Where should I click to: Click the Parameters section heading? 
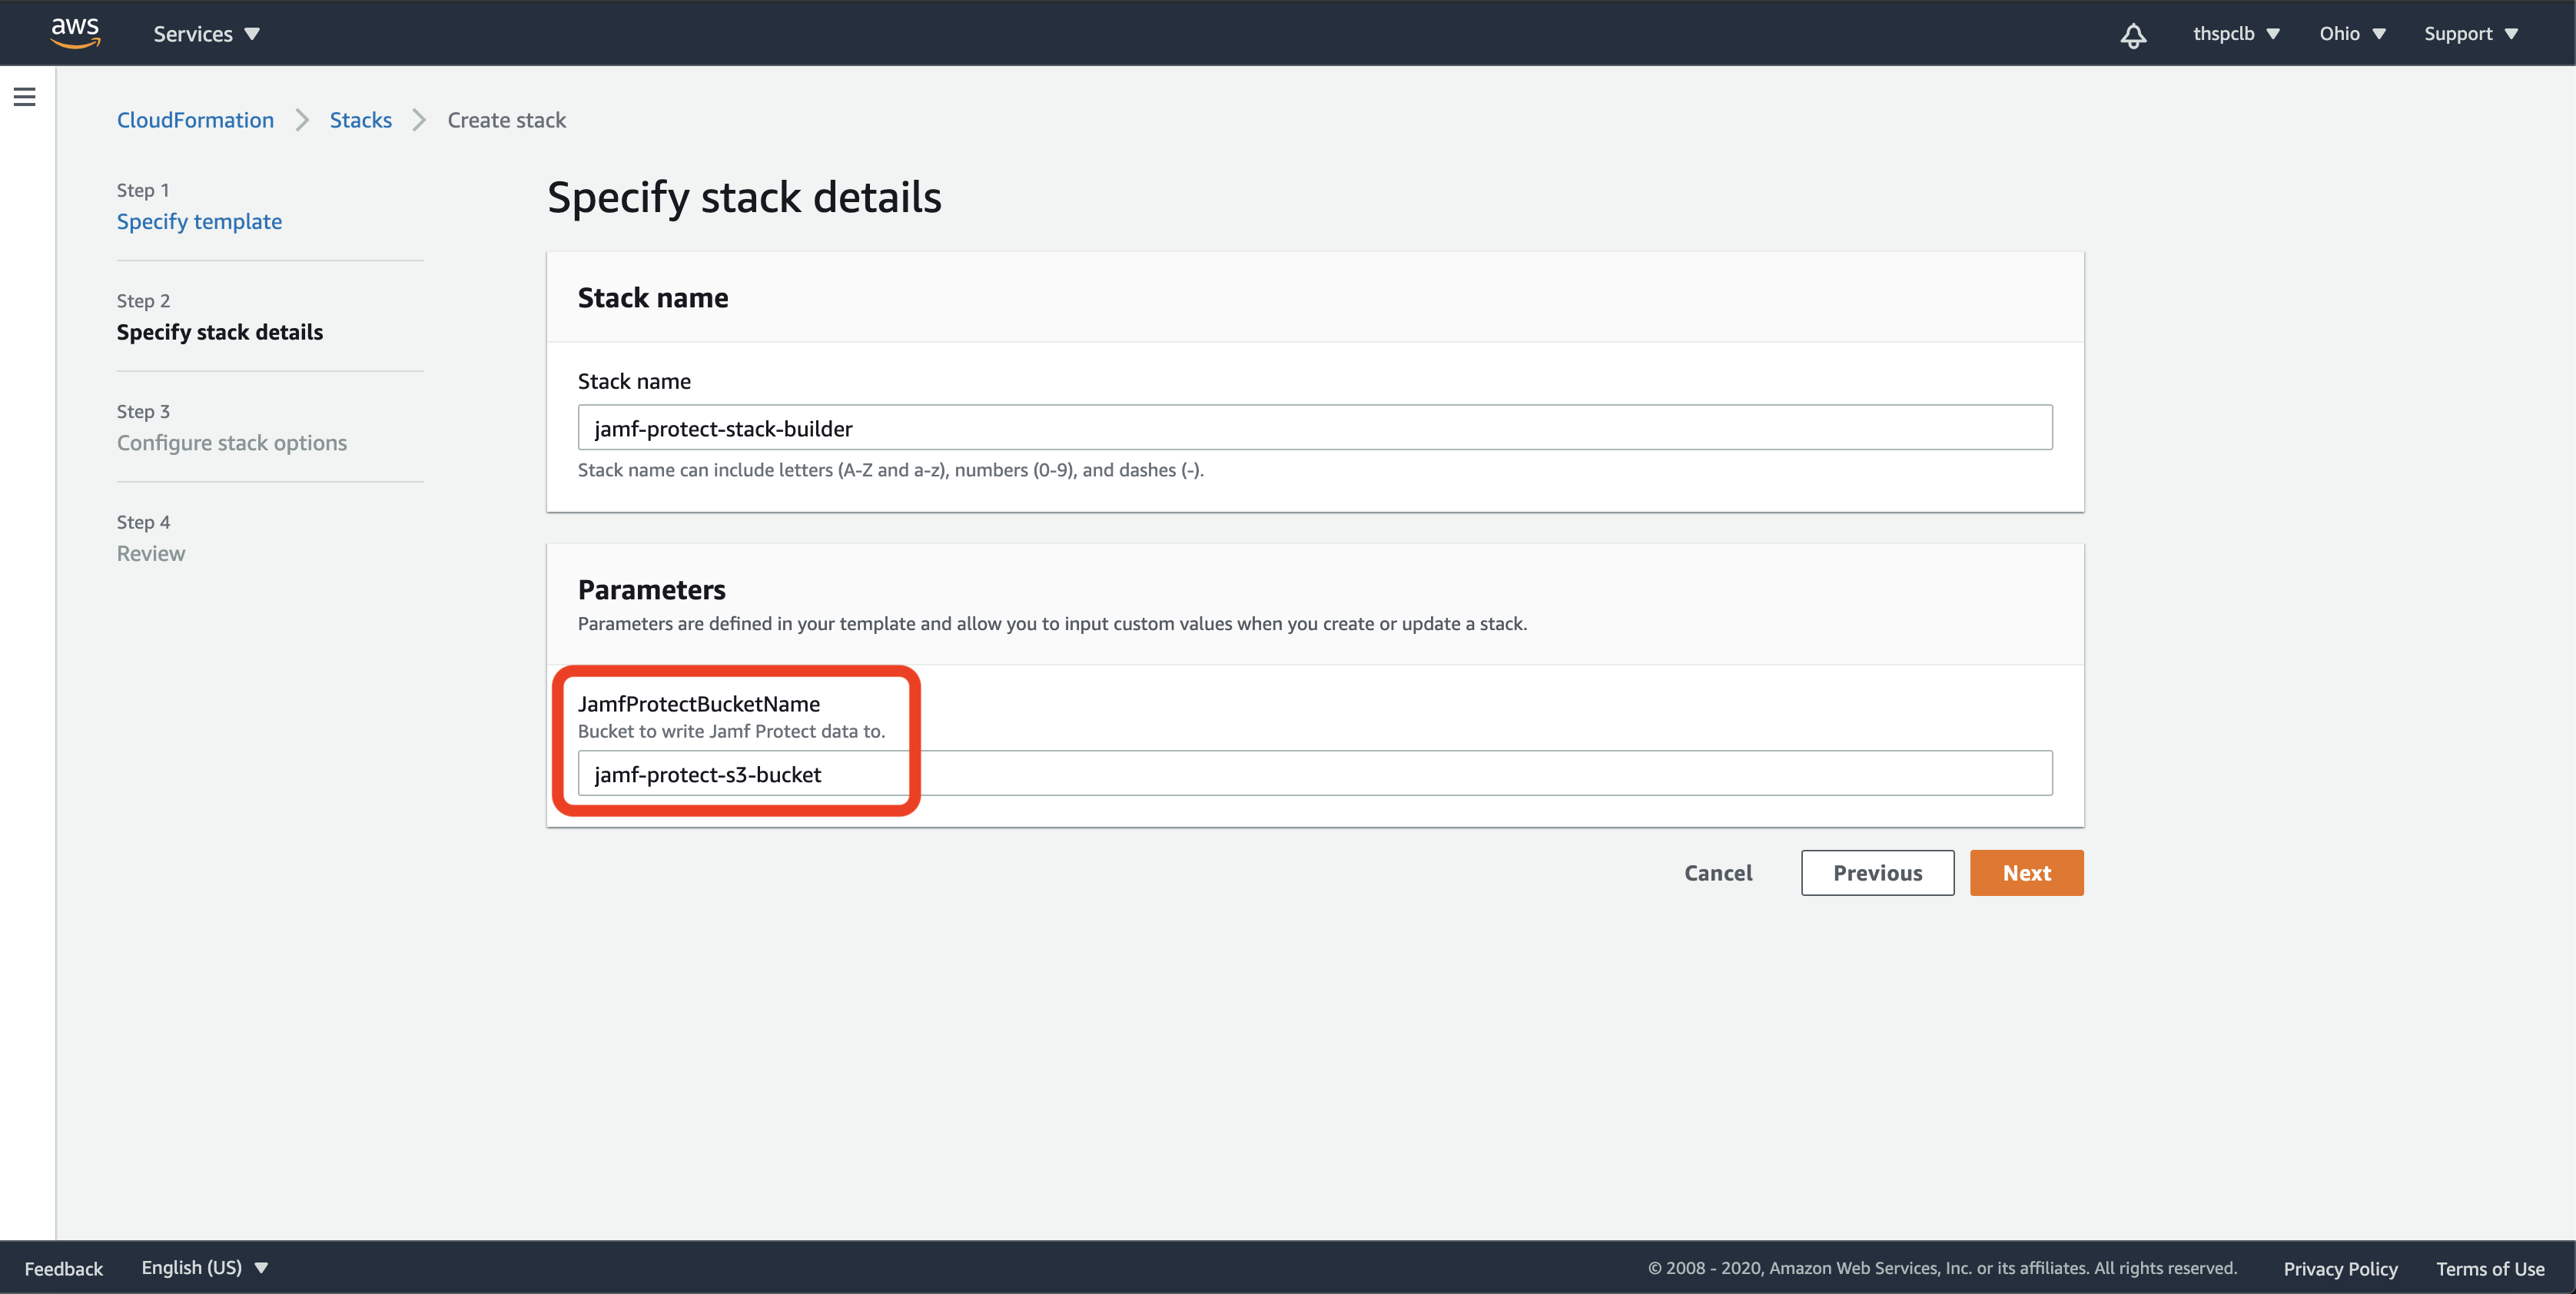pos(652,590)
